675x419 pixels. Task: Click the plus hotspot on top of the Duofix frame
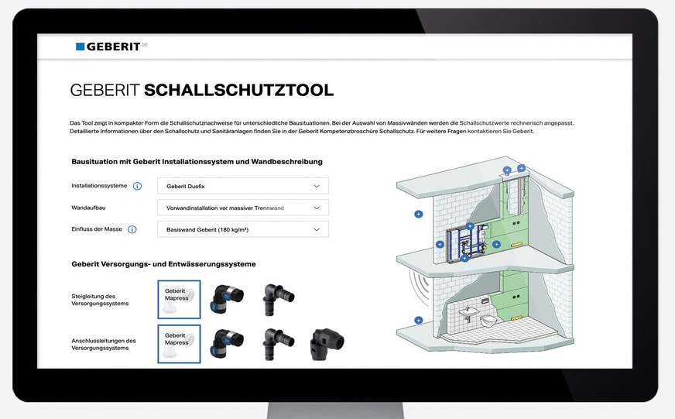click(470, 226)
